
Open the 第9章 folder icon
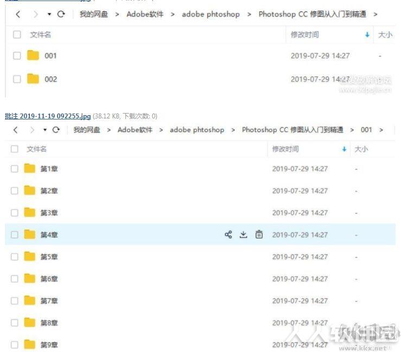coord(30,344)
